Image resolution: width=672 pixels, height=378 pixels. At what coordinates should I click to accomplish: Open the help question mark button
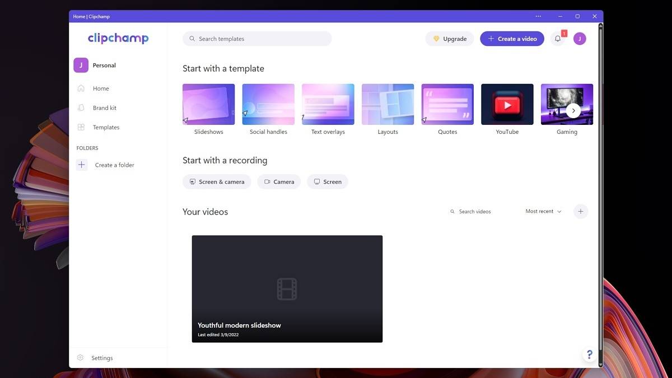click(589, 354)
